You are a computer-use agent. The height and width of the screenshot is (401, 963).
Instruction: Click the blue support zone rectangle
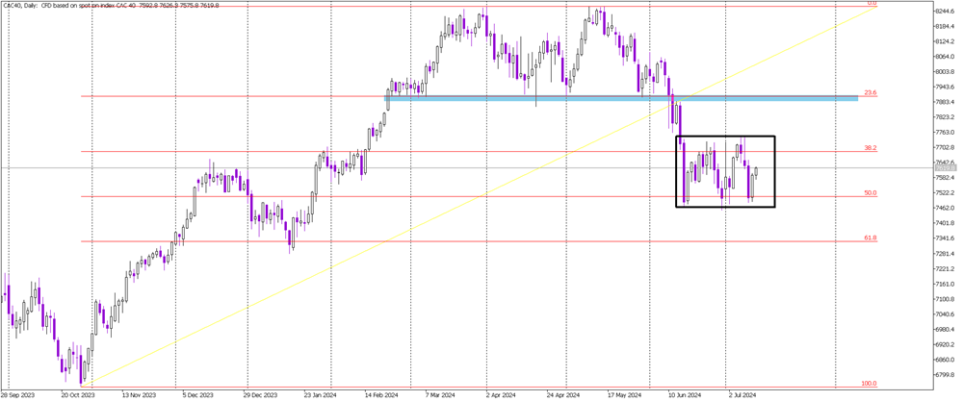point(621,98)
